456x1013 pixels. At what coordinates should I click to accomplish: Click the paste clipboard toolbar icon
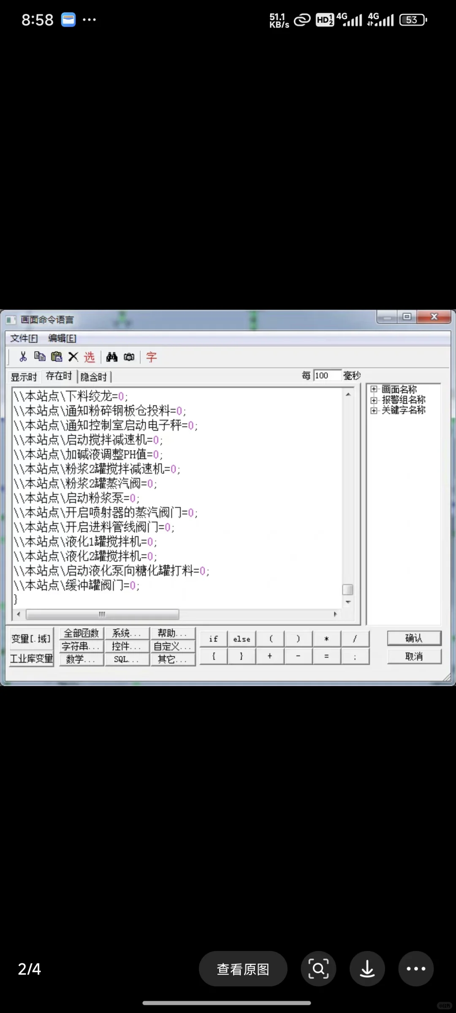tap(56, 357)
